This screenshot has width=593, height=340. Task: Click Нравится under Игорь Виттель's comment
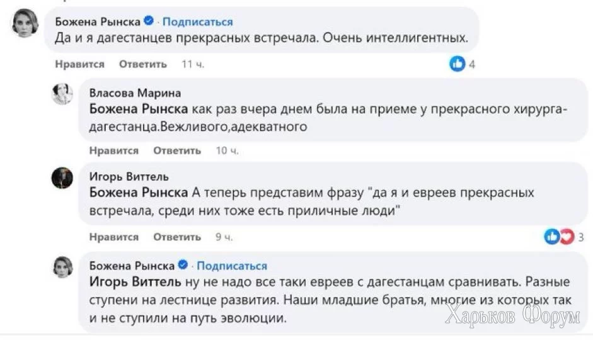click(x=113, y=237)
